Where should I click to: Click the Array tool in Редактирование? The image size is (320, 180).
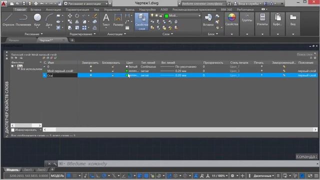(84, 27)
